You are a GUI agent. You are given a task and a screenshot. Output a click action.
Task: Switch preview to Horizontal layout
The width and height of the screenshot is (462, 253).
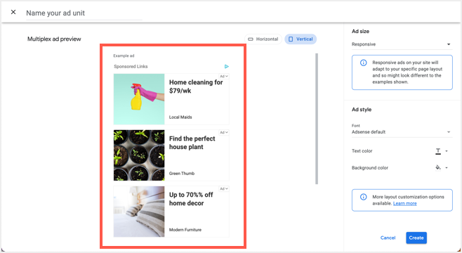tap(263, 39)
